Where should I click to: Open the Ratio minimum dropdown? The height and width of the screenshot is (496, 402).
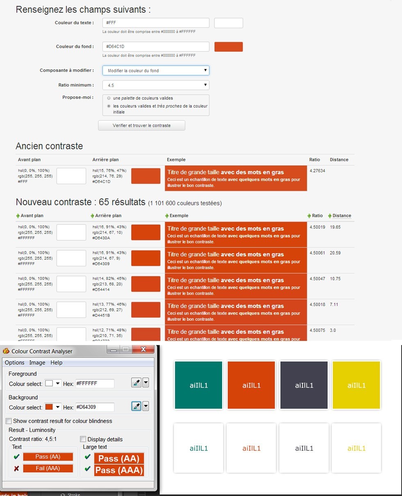tap(156, 85)
